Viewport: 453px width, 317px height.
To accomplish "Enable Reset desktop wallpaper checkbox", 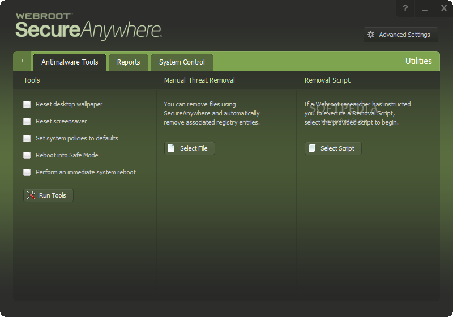I will tap(27, 104).
